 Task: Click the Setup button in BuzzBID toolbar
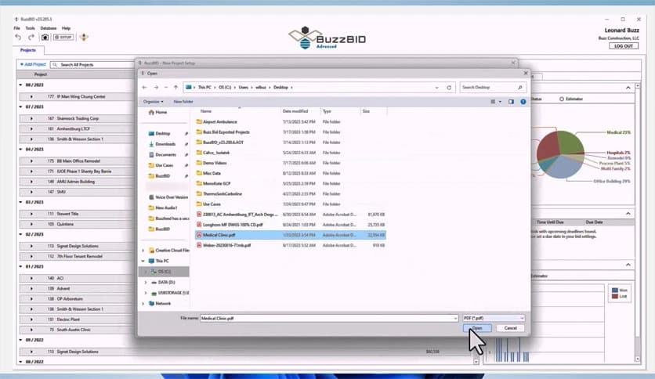click(x=63, y=37)
